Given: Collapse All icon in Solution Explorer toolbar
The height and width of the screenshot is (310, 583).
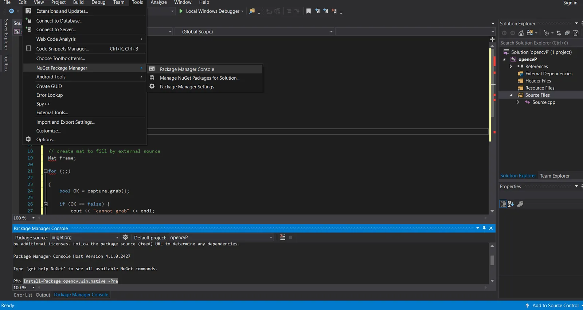Looking at the screenshot, I should (567, 33).
